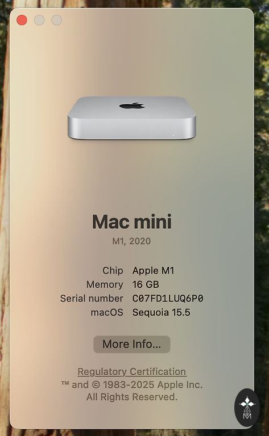Click the Apple logo on the Mac mini
Screen dimensions: 269x436
pos(132,106)
